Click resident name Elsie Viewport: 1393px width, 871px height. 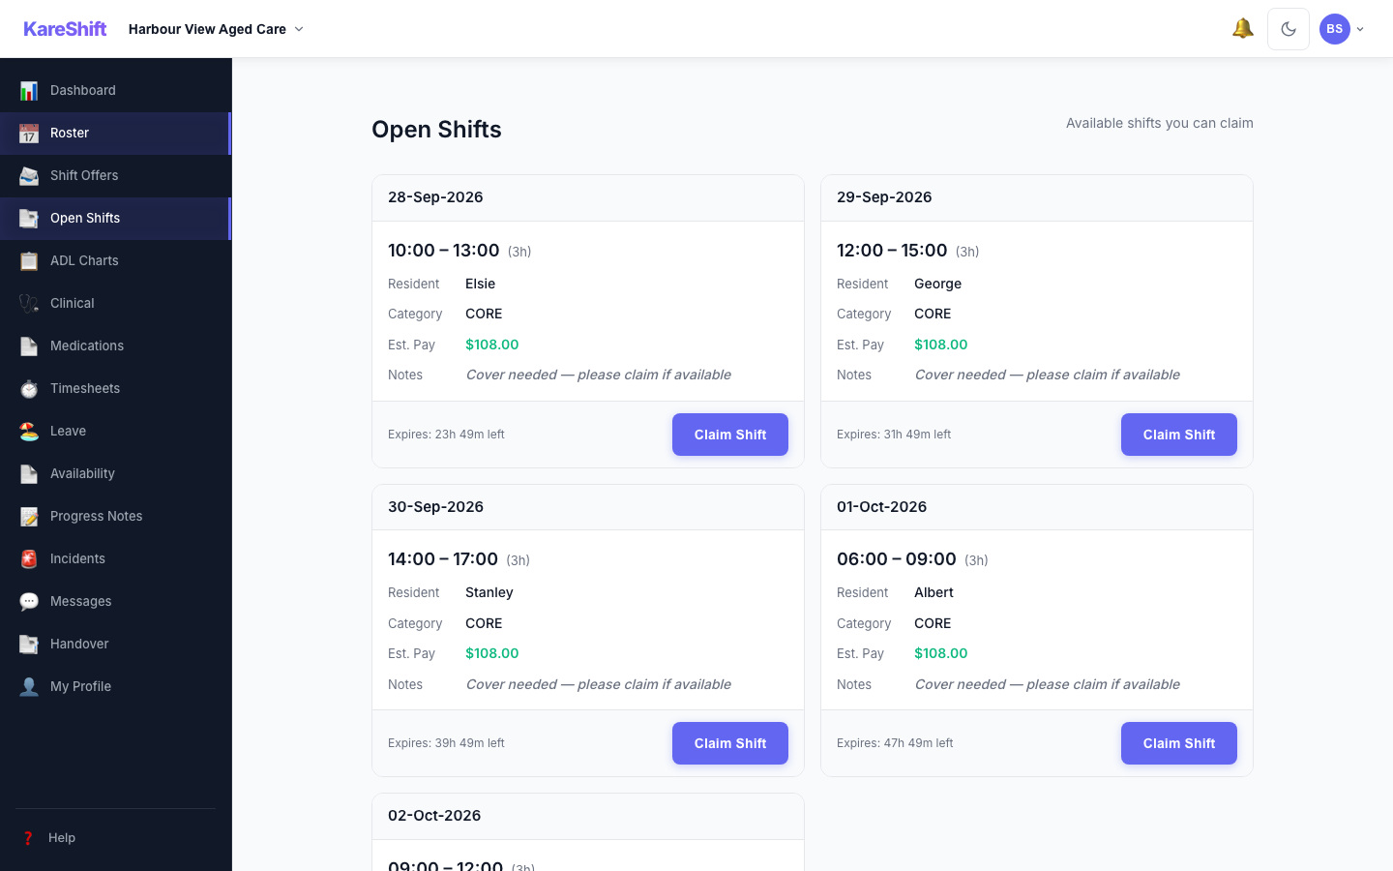coord(480,284)
